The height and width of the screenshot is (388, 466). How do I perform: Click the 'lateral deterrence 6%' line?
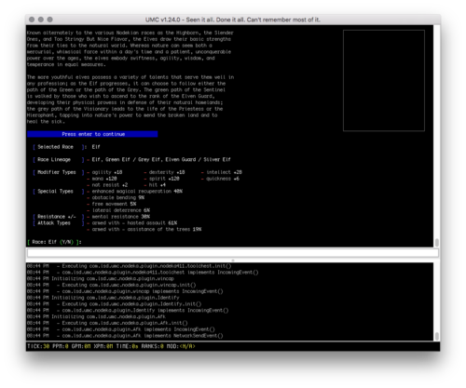click(121, 210)
